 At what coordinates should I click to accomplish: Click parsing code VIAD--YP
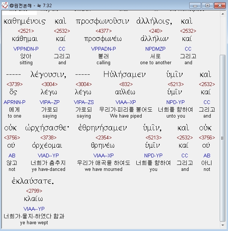(x=48, y=156)
